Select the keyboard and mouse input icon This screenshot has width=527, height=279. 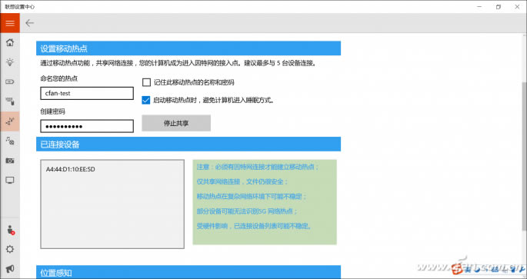pyautogui.click(x=10, y=101)
